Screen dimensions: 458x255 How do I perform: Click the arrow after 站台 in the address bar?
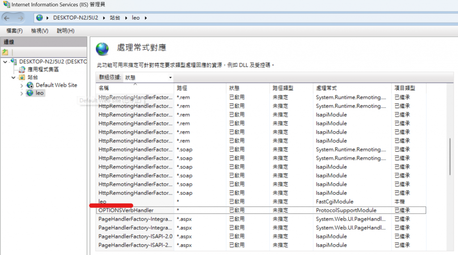[126, 18]
